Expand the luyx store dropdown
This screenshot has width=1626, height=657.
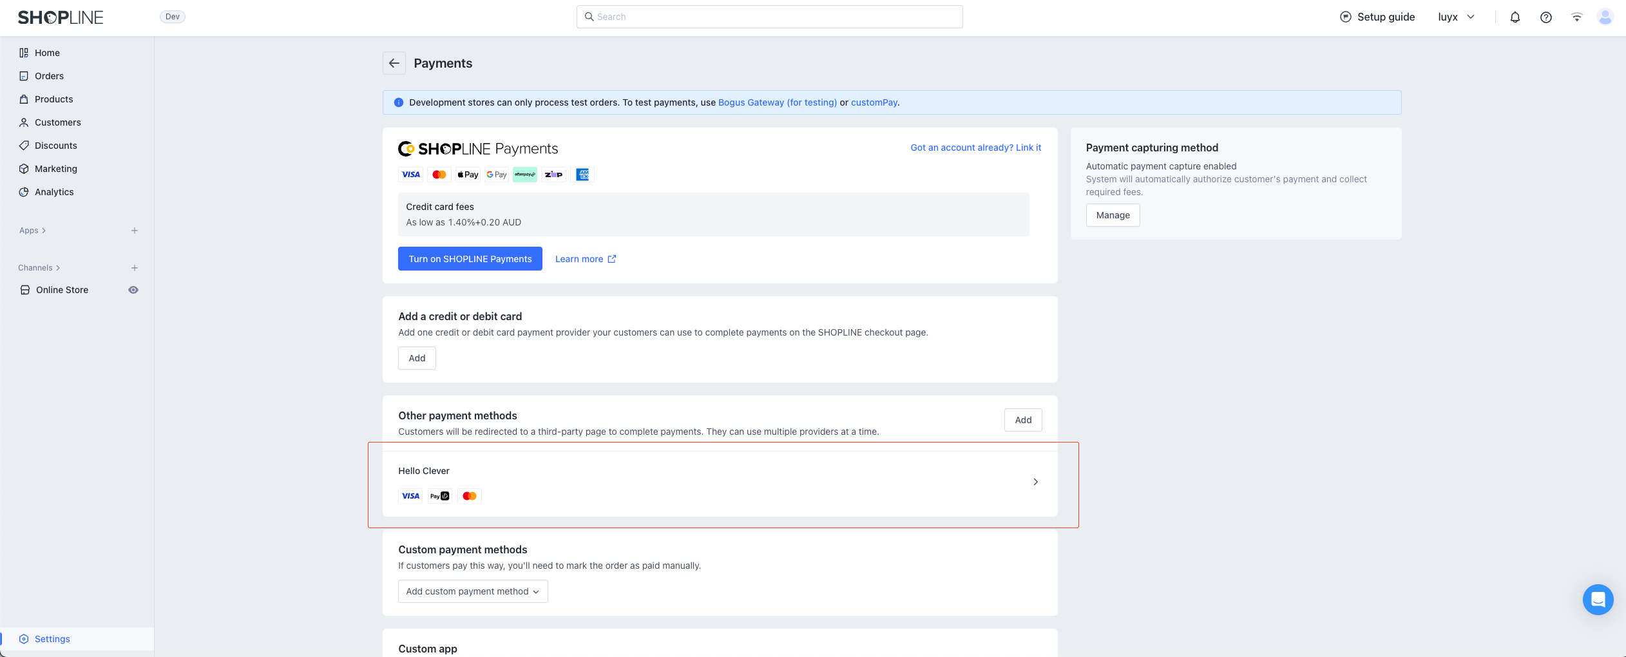1456,17
